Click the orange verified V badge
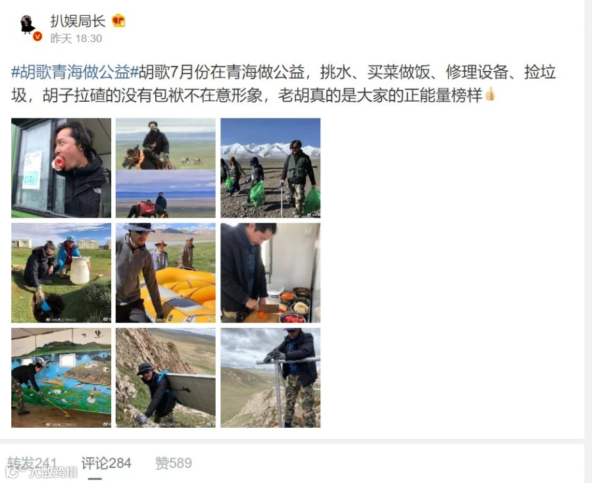592x483 pixels. click(x=37, y=37)
